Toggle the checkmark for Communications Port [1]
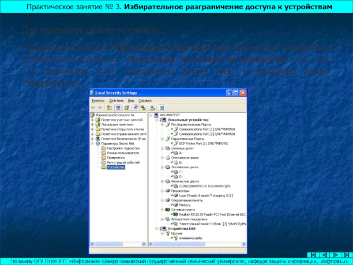353x265 pixels. (172, 129)
